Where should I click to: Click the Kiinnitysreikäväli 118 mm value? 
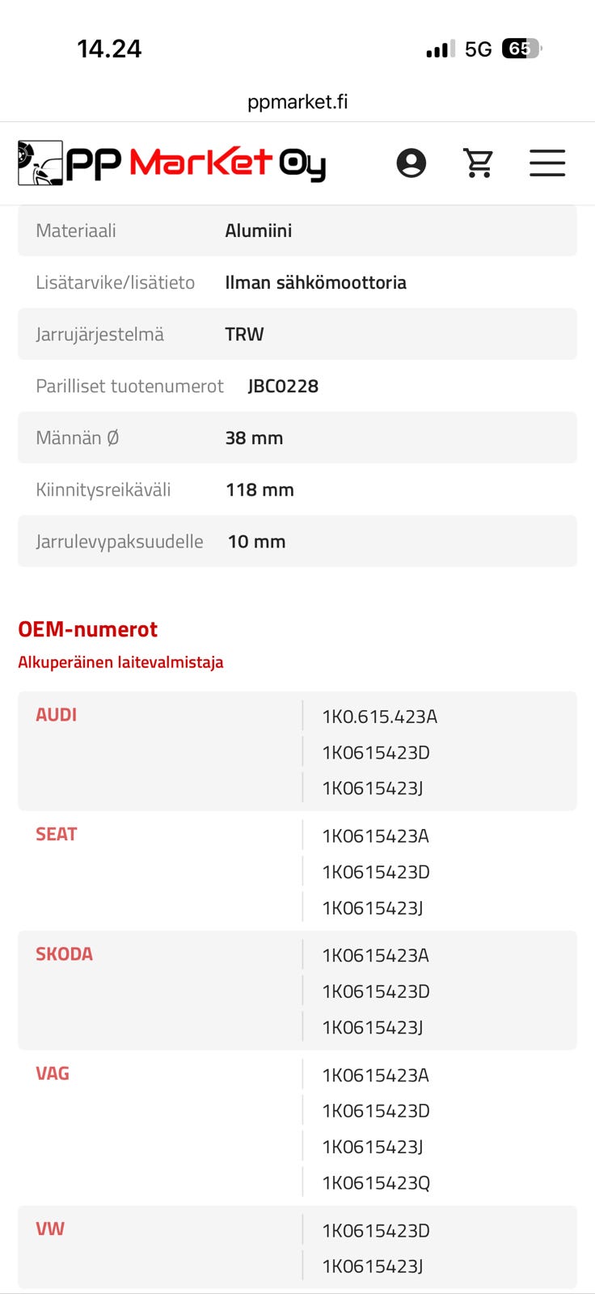tap(260, 490)
